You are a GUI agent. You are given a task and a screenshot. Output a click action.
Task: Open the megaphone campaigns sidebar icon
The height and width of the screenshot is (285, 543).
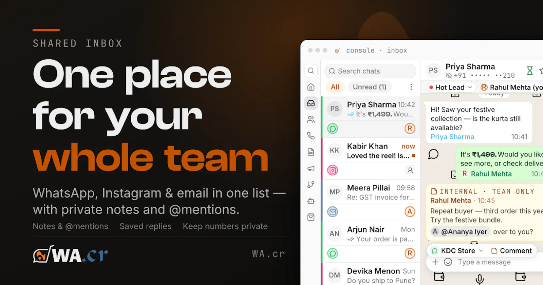pos(311,168)
